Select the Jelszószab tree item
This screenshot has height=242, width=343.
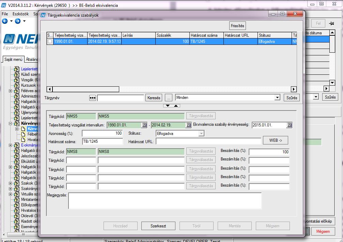click(29, 156)
